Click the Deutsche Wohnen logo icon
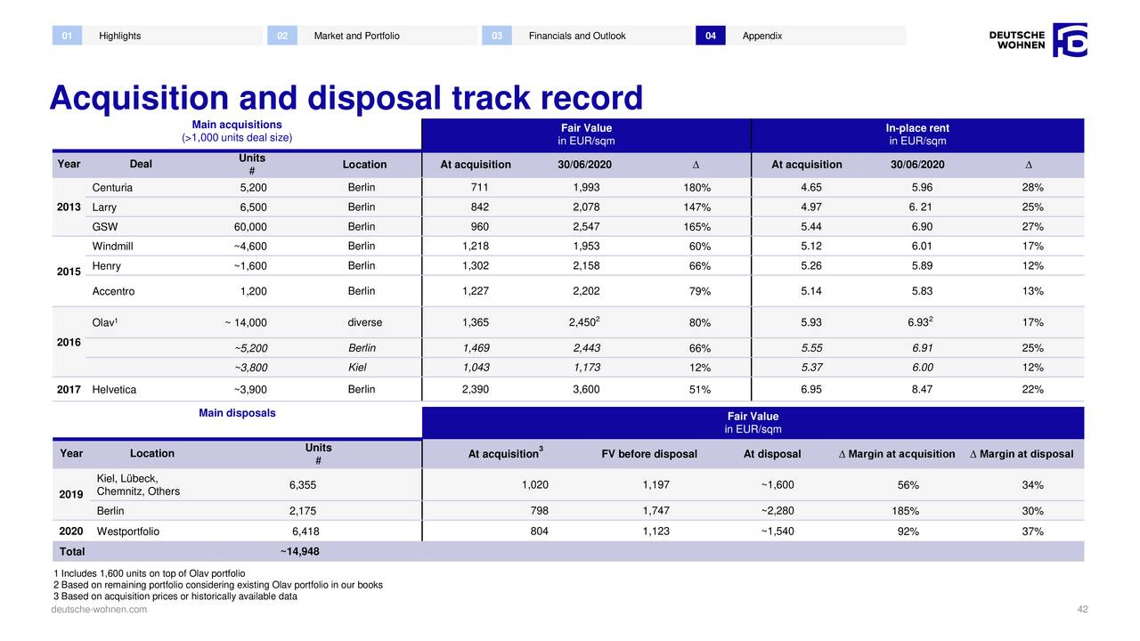This screenshot has width=1140, height=641. coord(1070,40)
